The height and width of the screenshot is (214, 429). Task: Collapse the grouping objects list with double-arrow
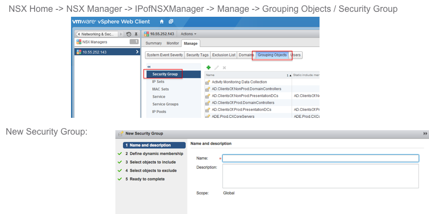coord(149,67)
